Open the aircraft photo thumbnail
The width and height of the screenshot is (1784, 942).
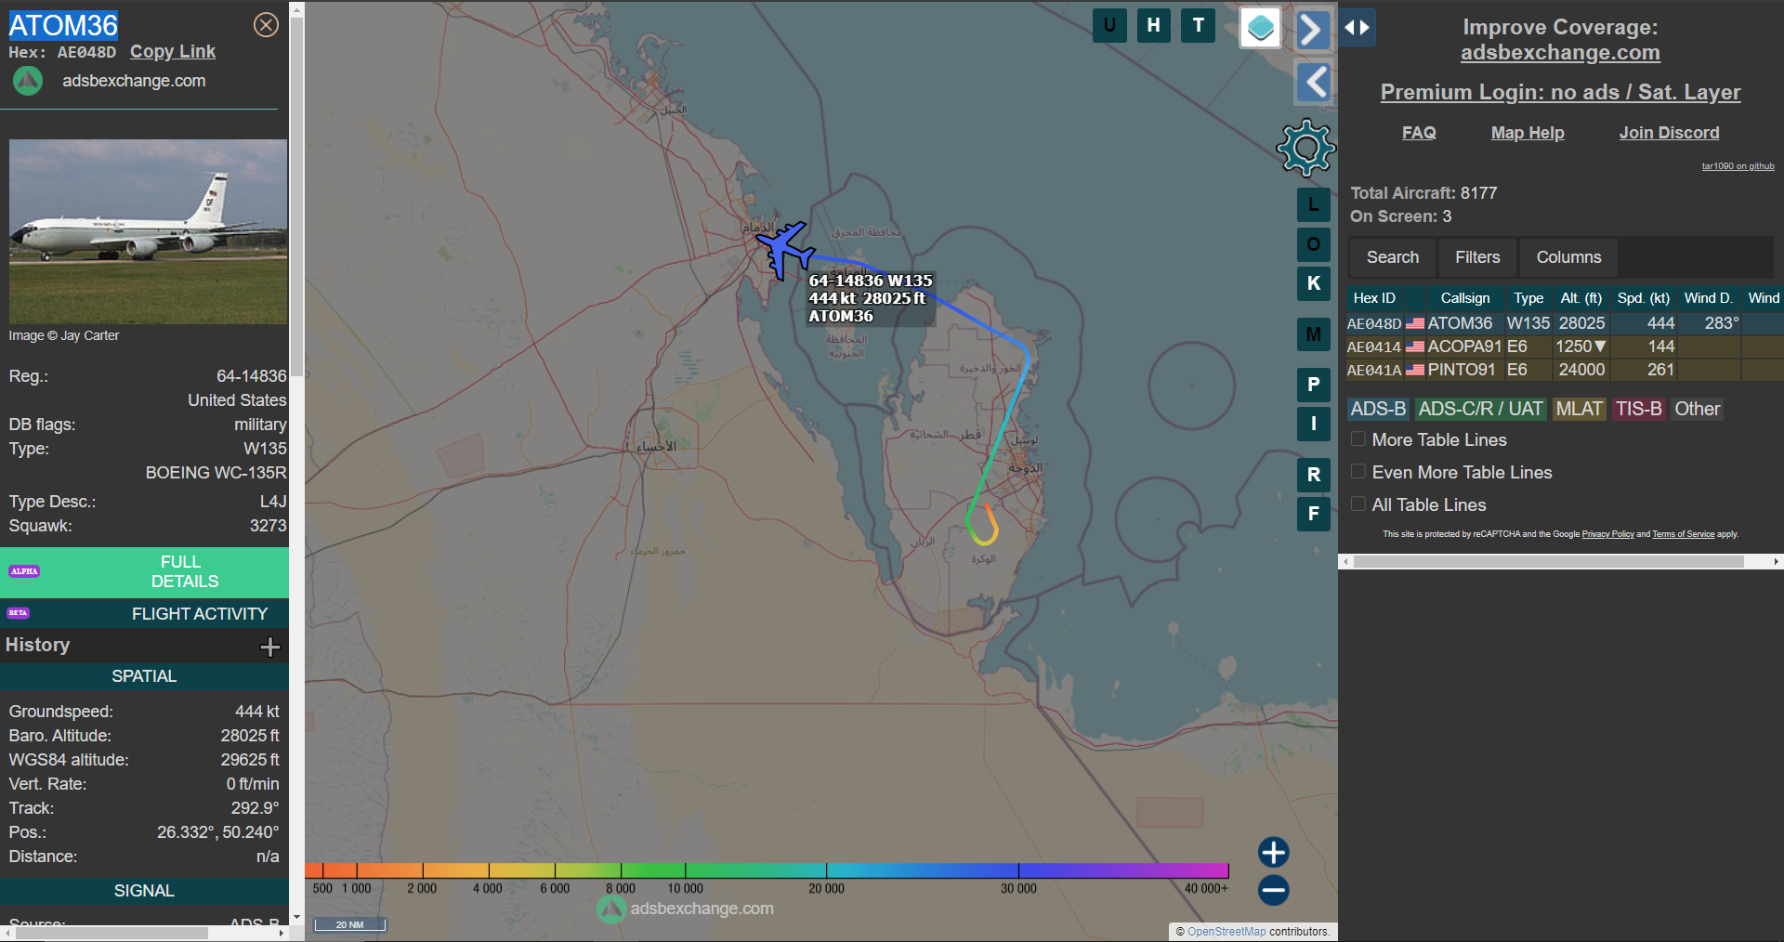148,231
